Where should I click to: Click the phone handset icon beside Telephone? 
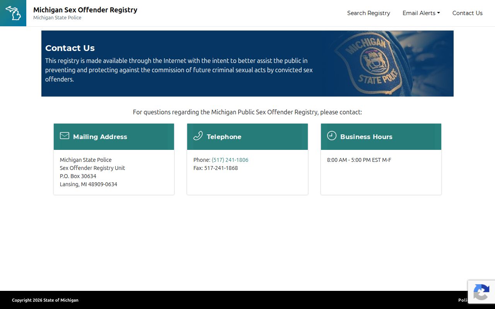[x=198, y=136]
